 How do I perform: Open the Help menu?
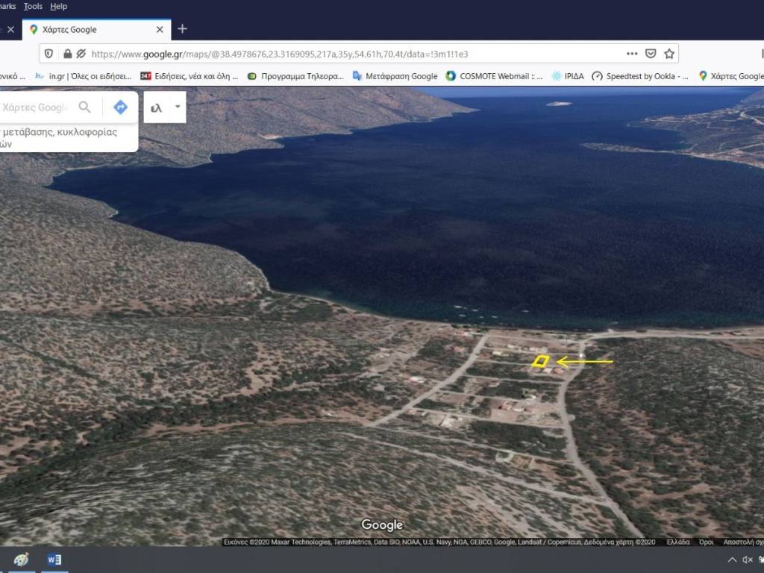point(59,6)
